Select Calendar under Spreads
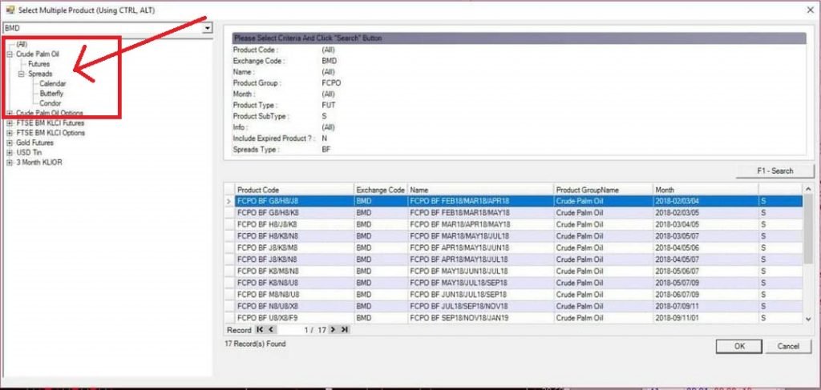 pyautogui.click(x=52, y=83)
